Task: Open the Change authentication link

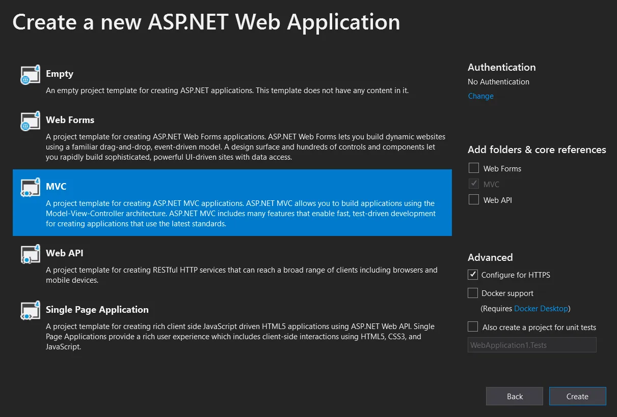Action: coord(480,96)
